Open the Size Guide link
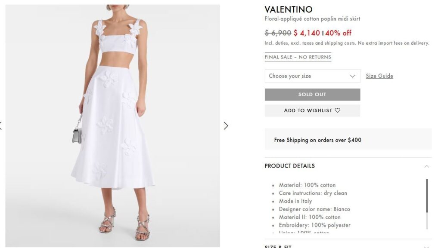This screenshot has width=441, height=248. [379, 76]
